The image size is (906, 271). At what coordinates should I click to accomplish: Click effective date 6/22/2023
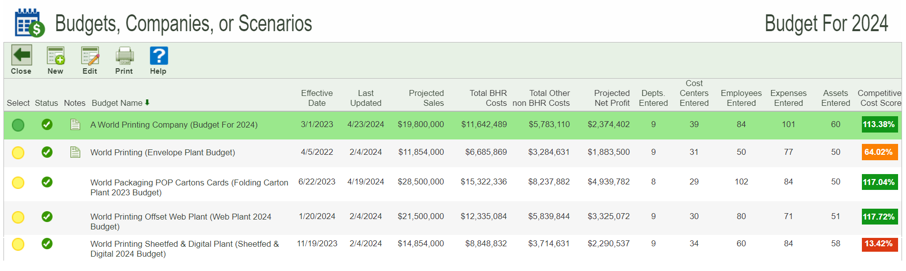317,182
